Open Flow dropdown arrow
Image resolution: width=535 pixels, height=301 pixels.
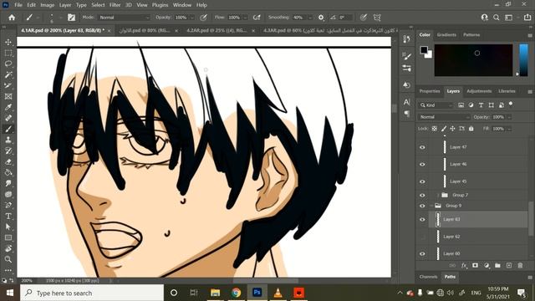(x=245, y=18)
